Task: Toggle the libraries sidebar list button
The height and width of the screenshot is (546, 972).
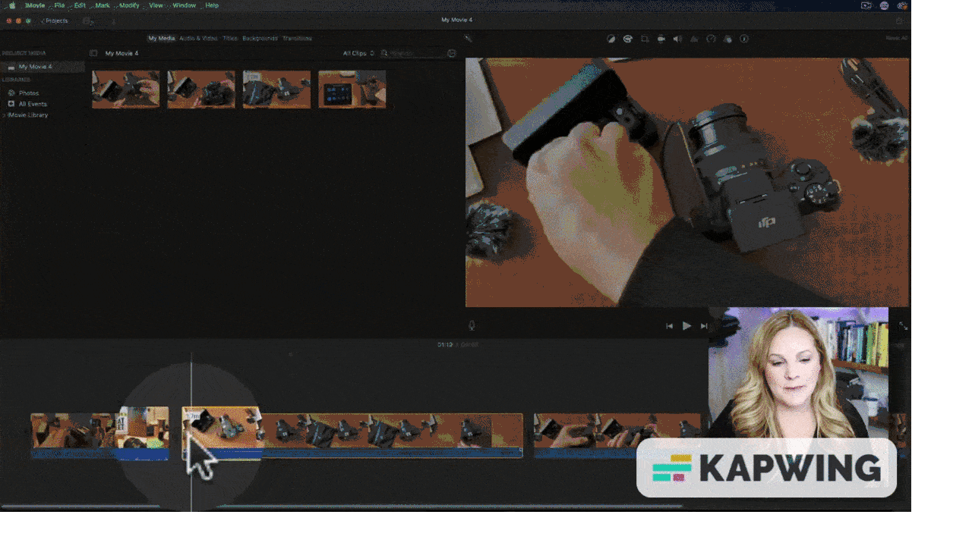Action: coord(93,53)
